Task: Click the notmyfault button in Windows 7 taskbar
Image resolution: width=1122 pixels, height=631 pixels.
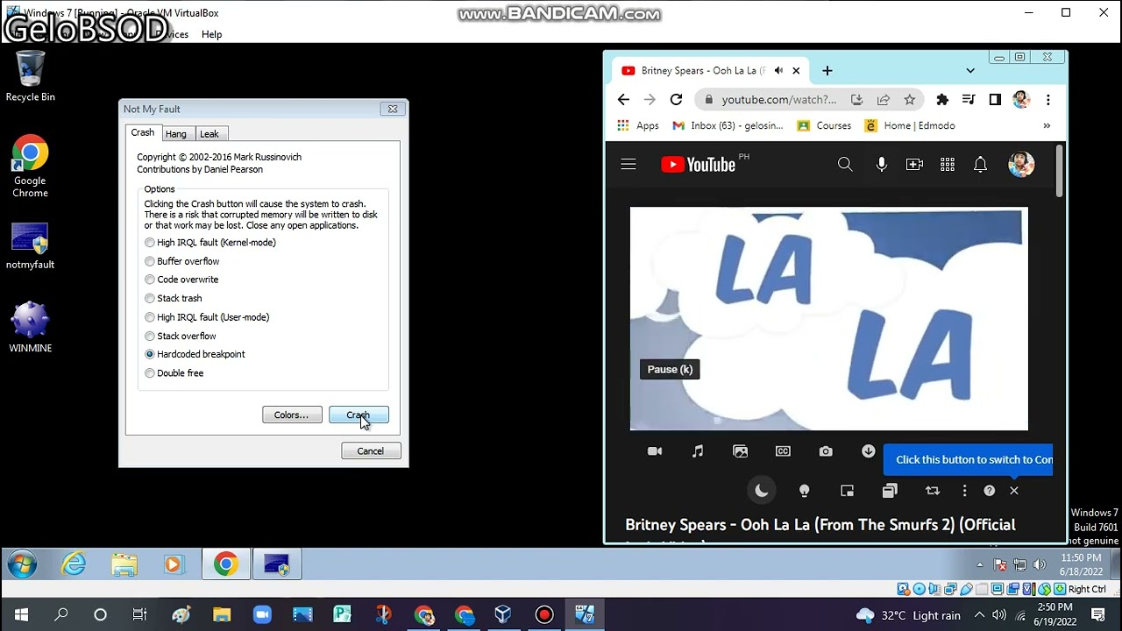Action: (276, 565)
